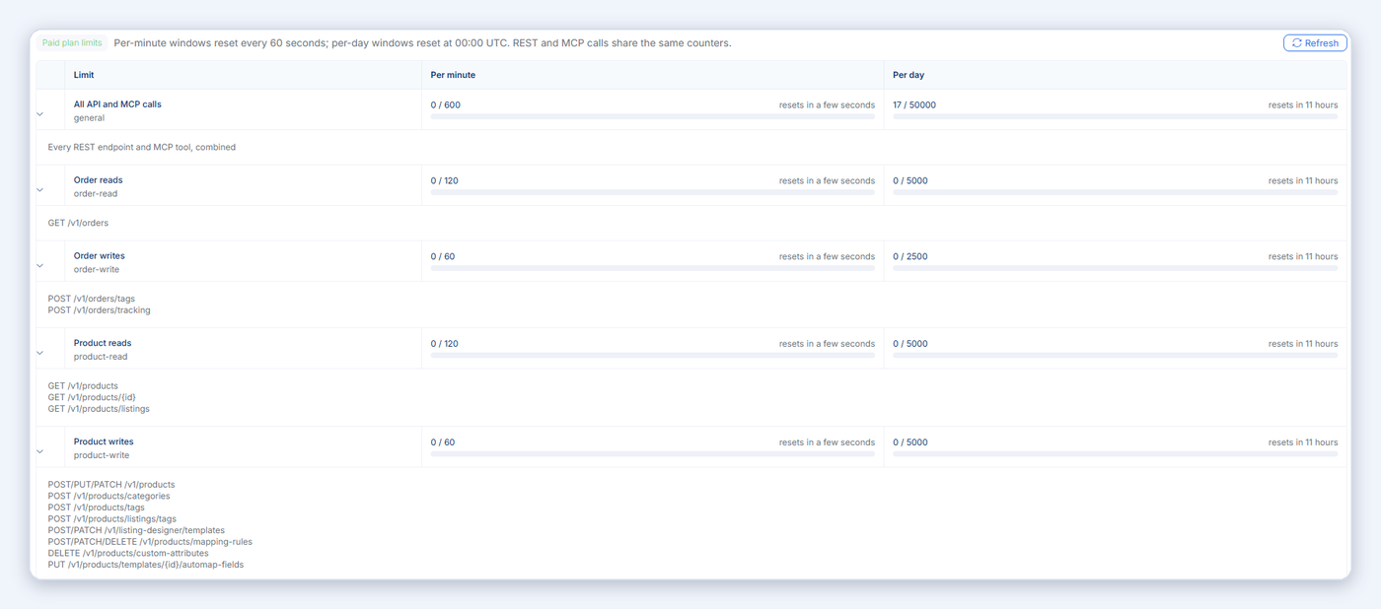Click the 17 / 50000 per-day value
1381x609 pixels.
[x=914, y=104]
